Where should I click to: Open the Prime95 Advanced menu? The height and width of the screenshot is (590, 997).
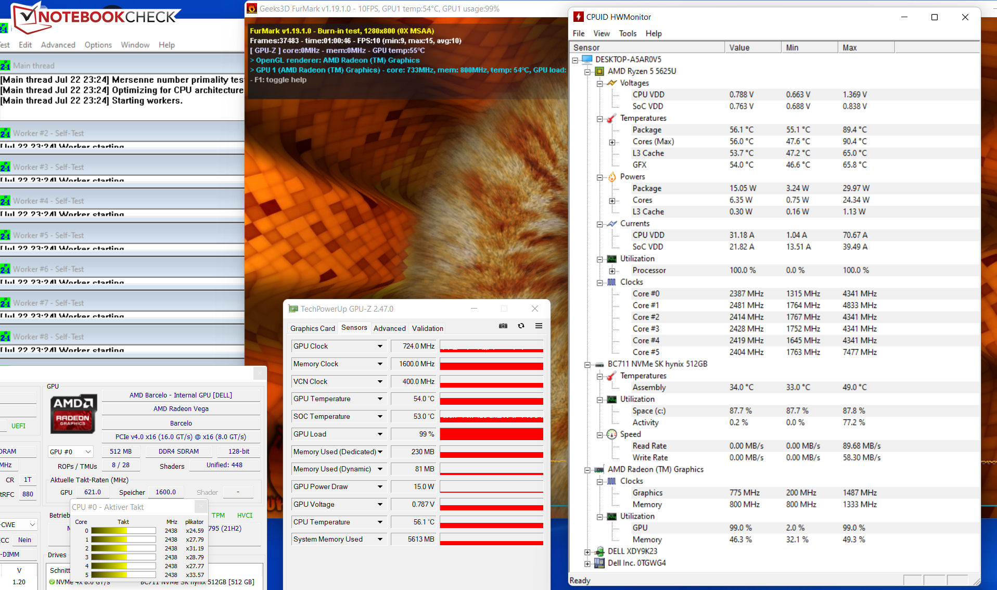coord(58,45)
